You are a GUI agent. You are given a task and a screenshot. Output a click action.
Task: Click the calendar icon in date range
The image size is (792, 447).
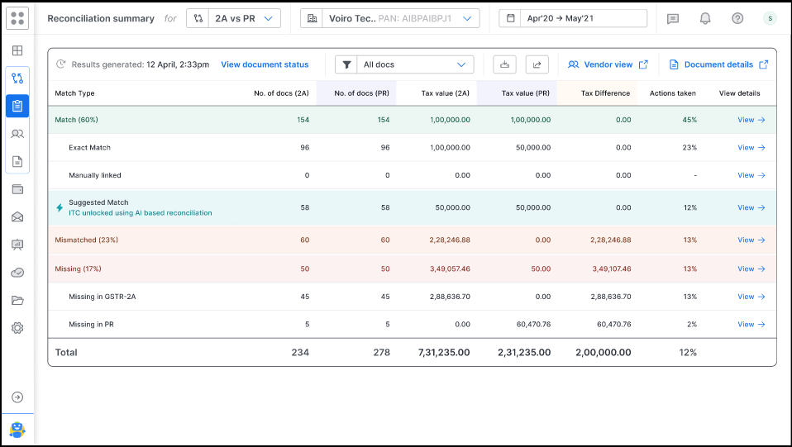click(511, 18)
